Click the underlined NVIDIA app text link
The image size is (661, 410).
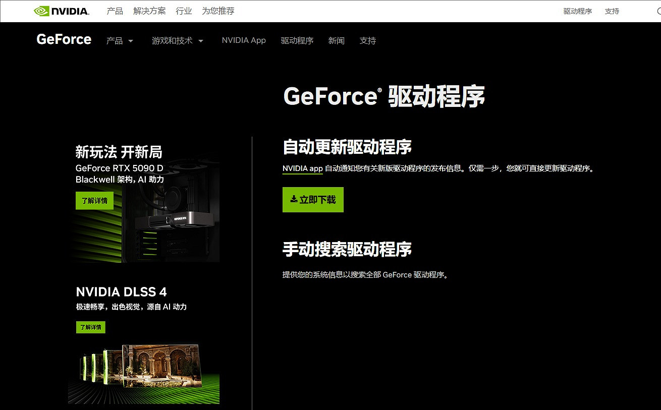click(x=302, y=168)
